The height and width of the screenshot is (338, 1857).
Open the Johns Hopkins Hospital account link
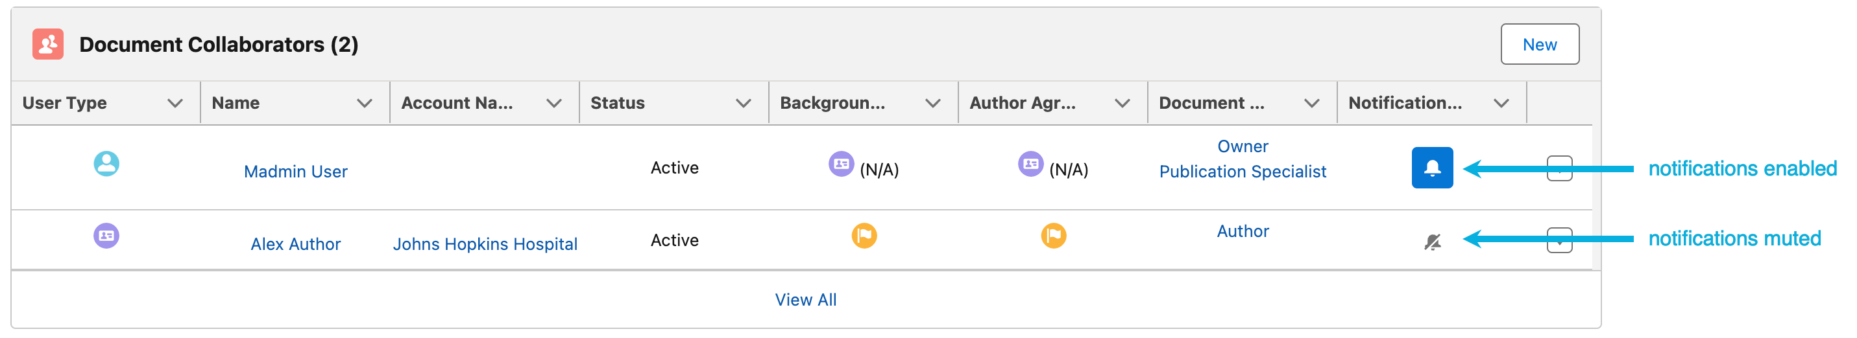coord(485,245)
